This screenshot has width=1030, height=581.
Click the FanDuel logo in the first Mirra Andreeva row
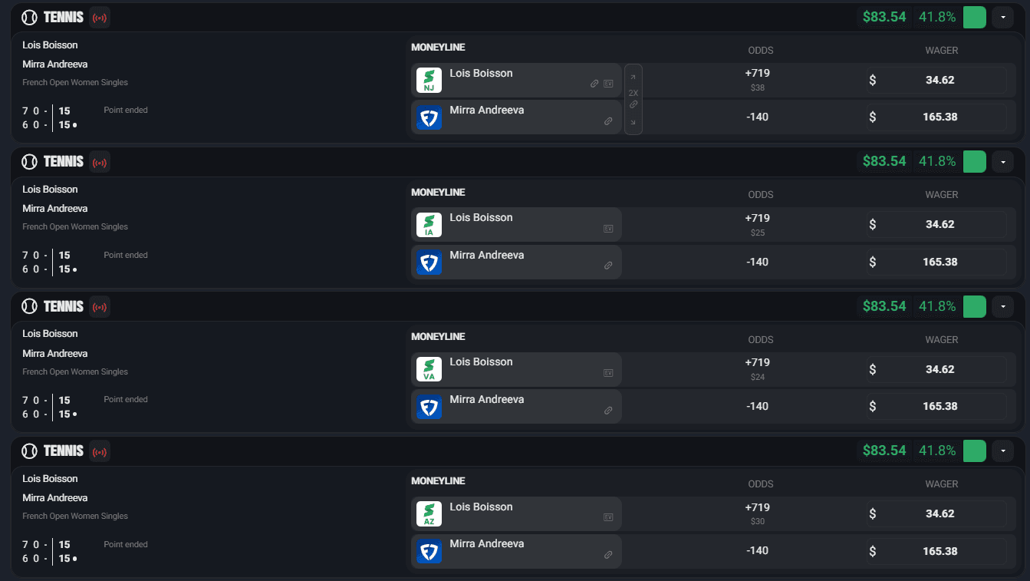tap(429, 117)
